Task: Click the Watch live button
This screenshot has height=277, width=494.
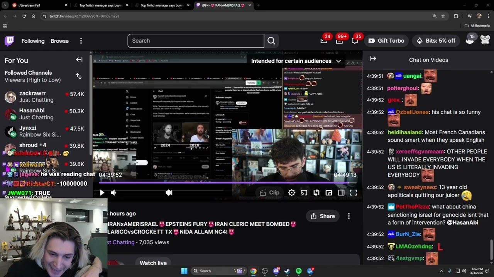Action: pyautogui.click(x=153, y=263)
